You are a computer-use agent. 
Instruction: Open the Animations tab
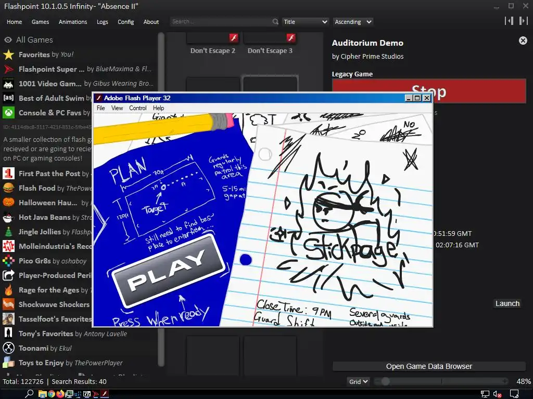[73, 22]
